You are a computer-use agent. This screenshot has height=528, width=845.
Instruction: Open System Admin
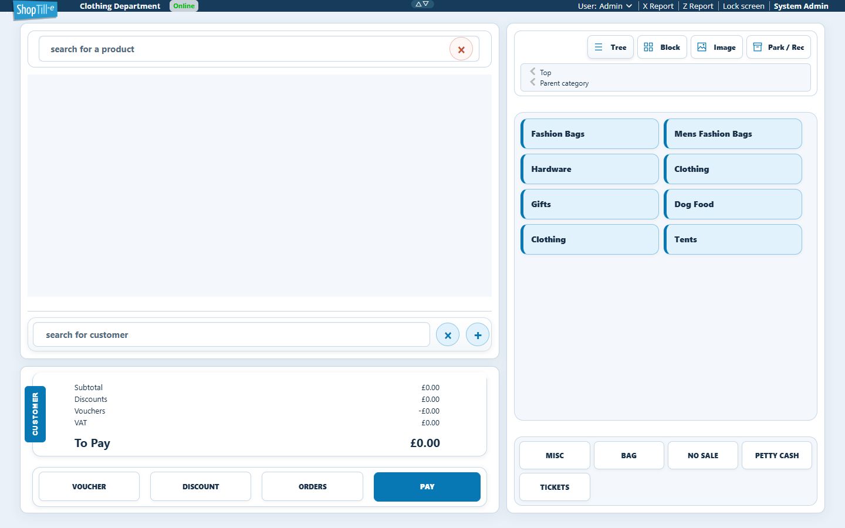[x=801, y=6]
